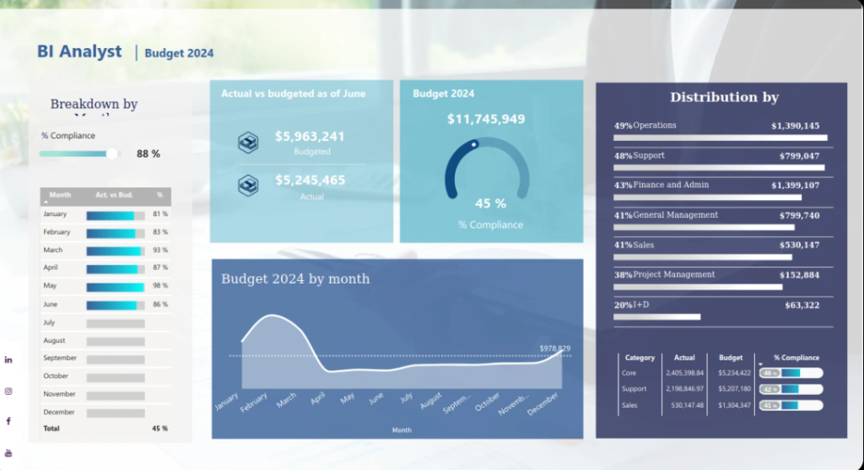Select the Category column header

click(640, 358)
